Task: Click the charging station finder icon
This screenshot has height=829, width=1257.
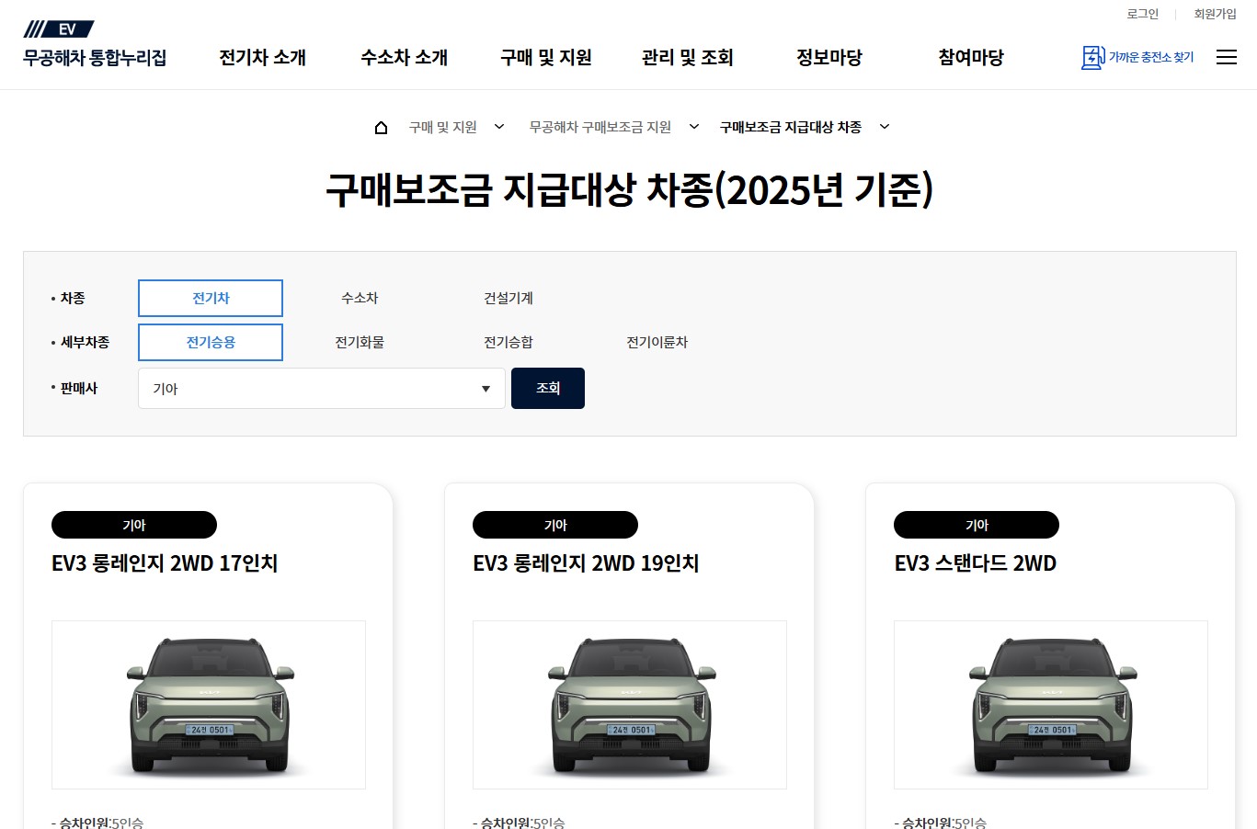Action: [1092, 57]
